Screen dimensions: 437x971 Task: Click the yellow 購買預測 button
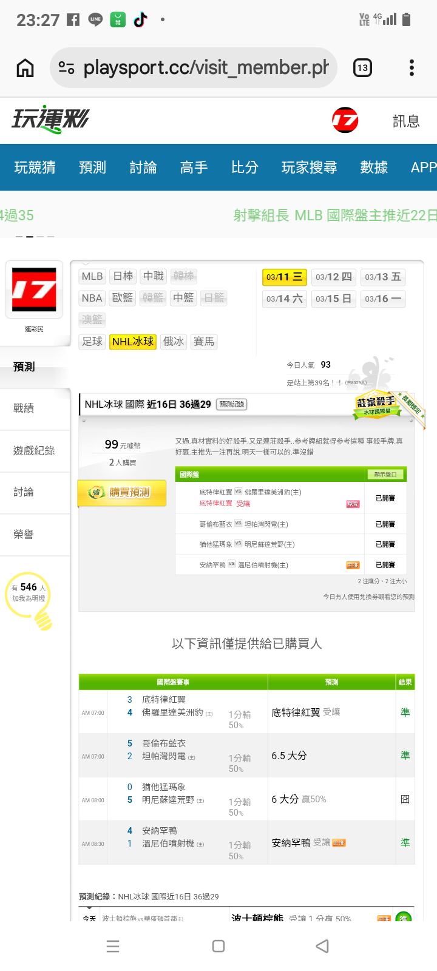point(122,492)
